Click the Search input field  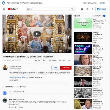[x=47, y=9]
